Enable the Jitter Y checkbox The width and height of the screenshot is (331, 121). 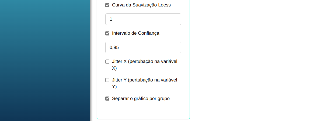[x=107, y=80]
